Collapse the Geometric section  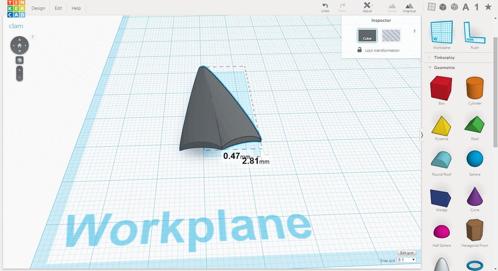445,68
